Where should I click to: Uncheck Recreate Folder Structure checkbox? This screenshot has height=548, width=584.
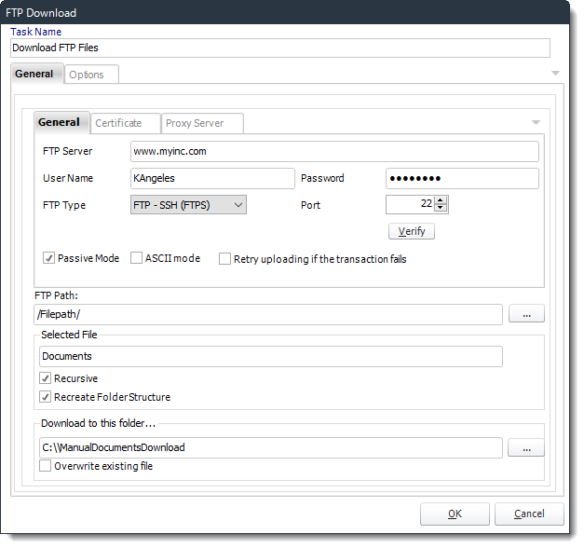(x=45, y=397)
